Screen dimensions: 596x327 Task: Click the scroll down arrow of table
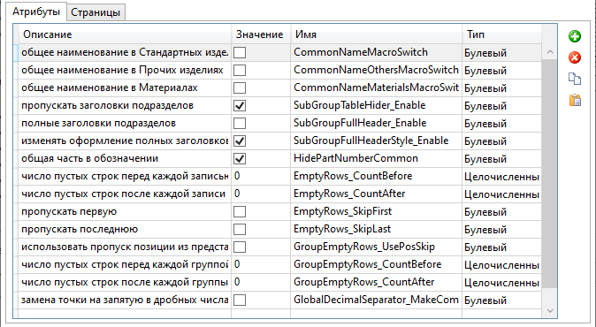tap(550, 311)
